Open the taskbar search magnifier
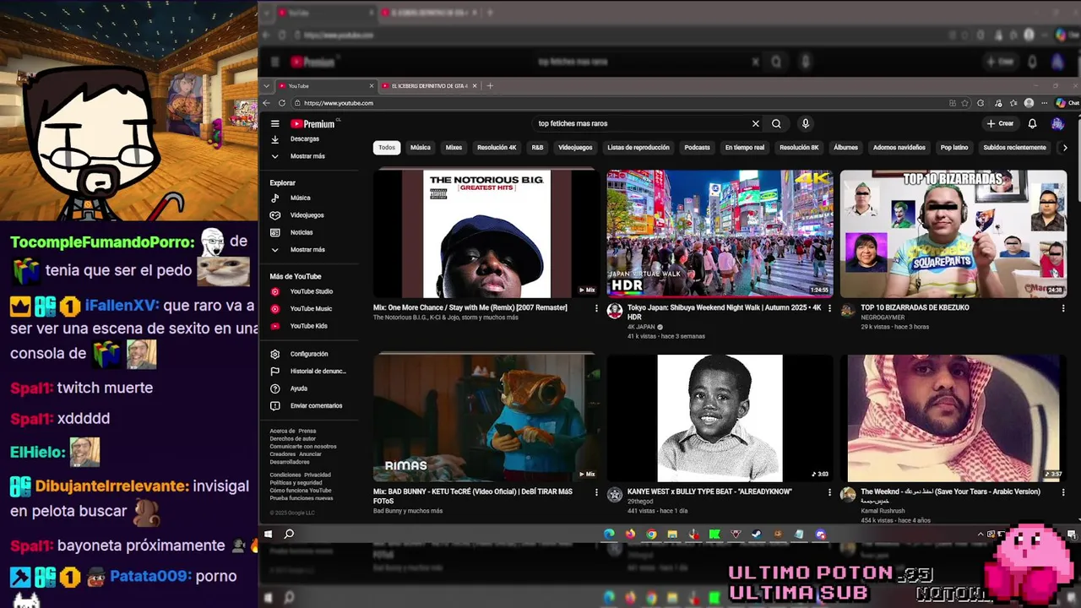Screen dimensions: 1081x608 289,534
